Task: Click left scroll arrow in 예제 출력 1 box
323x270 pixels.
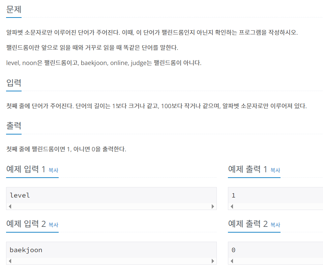Action: 232,206
